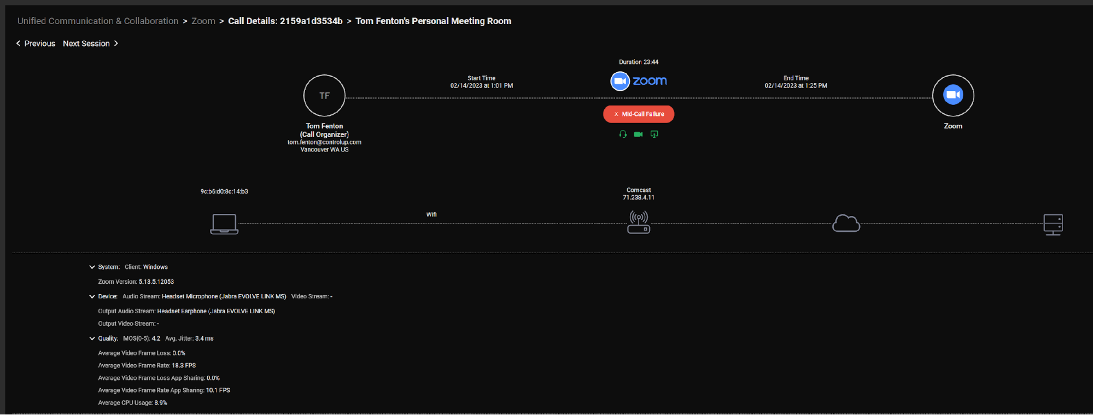Image resolution: width=1093 pixels, height=415 pixels.
Task: Click the Duration 23:44 label
Action: (639, 62)
